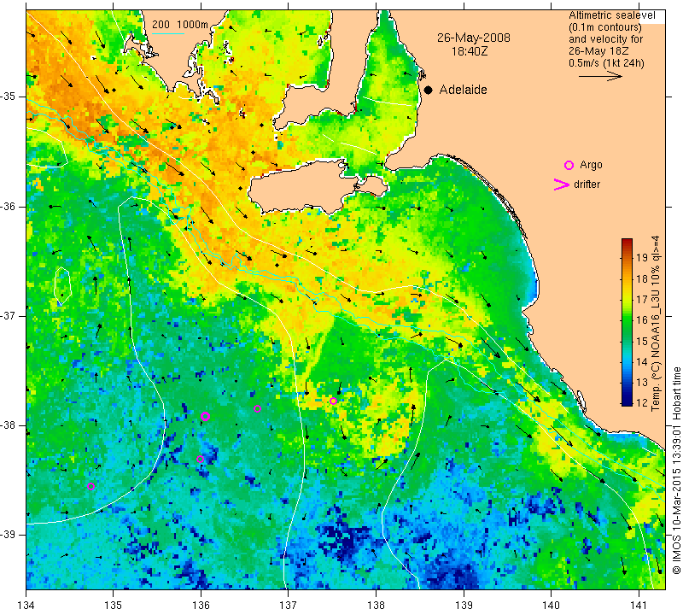Screen dimensions: 683x615
Task: Click the Argo legend label
Action: coord(591,165)
